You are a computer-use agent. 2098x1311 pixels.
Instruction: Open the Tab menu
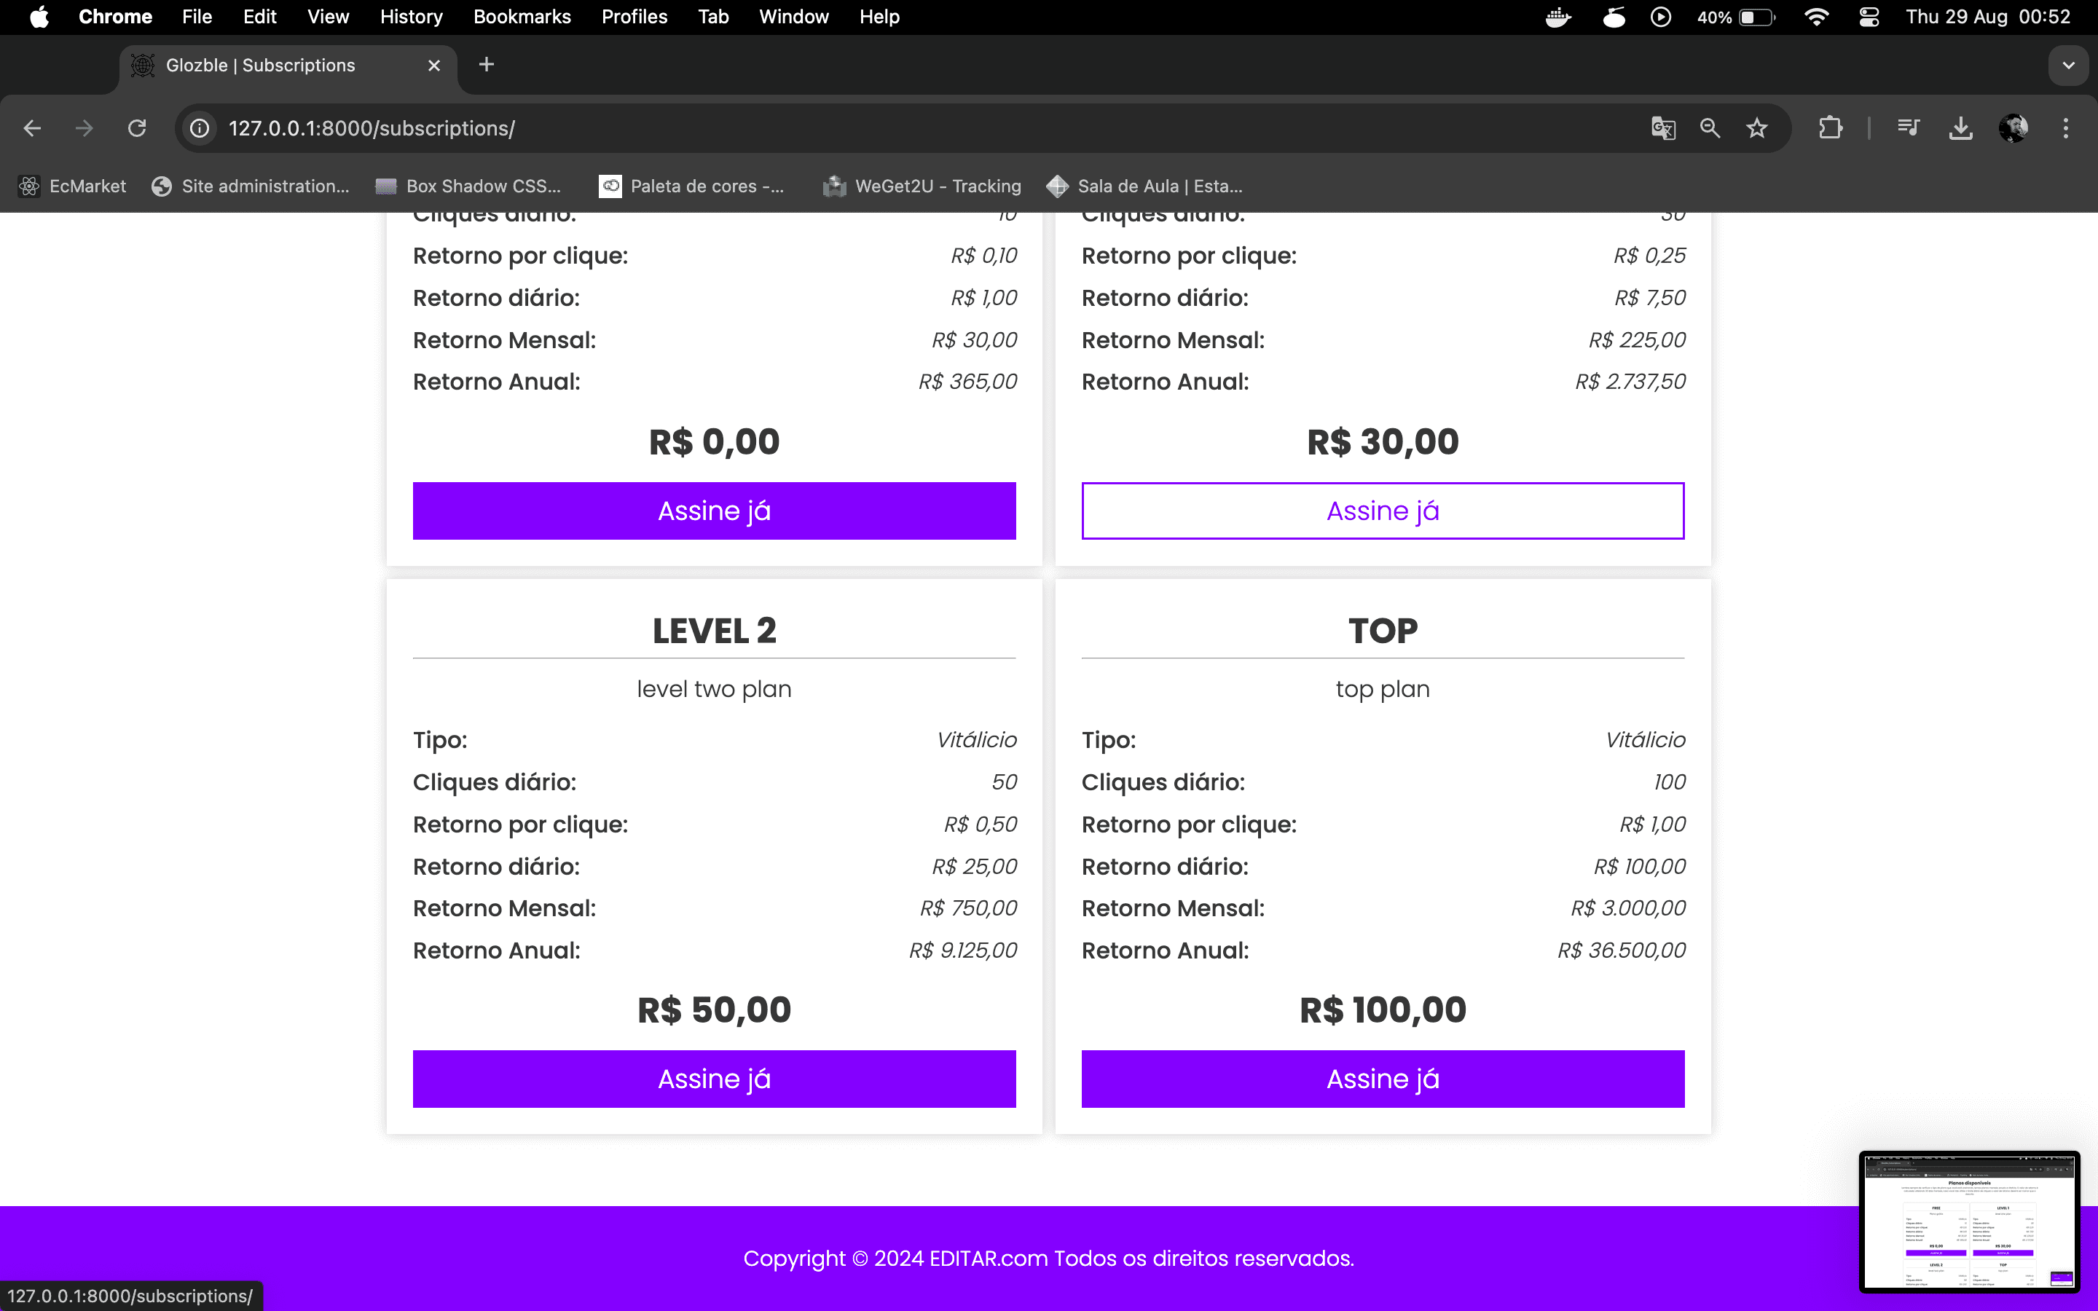pos(713,17)
